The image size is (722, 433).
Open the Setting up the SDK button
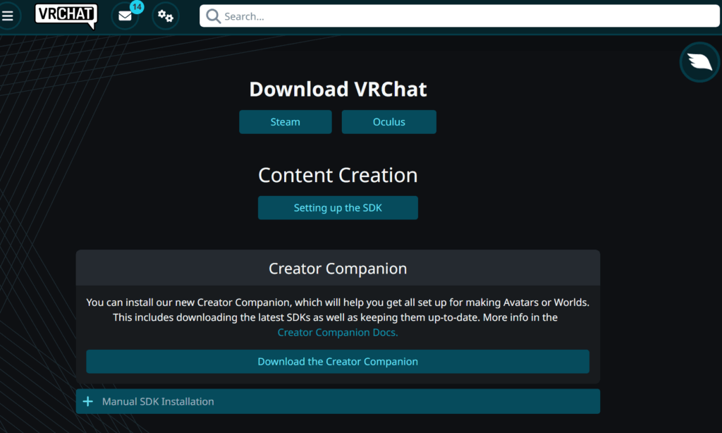(x=338, y=208)
